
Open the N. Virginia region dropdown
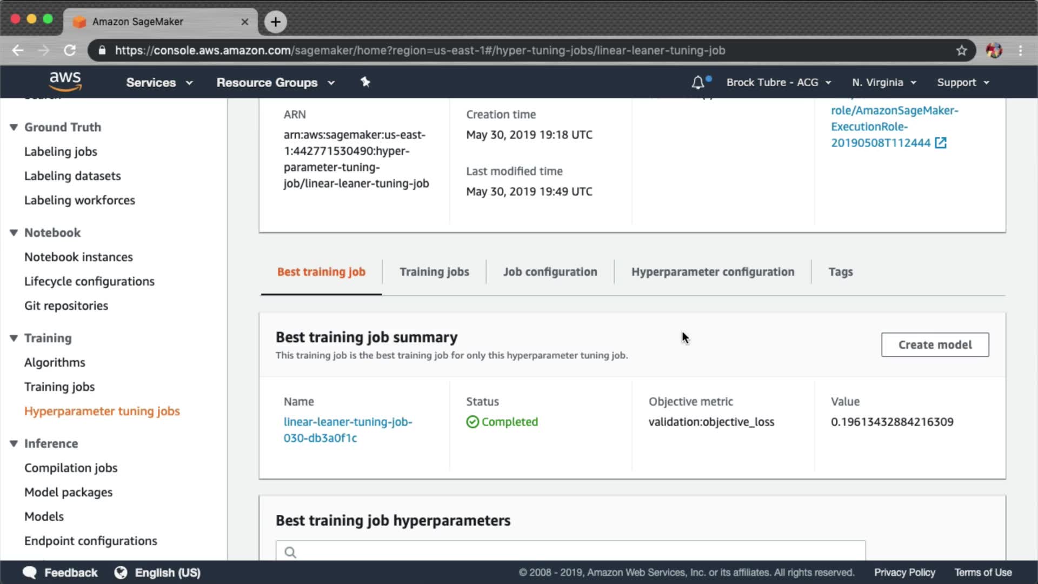click(884, 83)
